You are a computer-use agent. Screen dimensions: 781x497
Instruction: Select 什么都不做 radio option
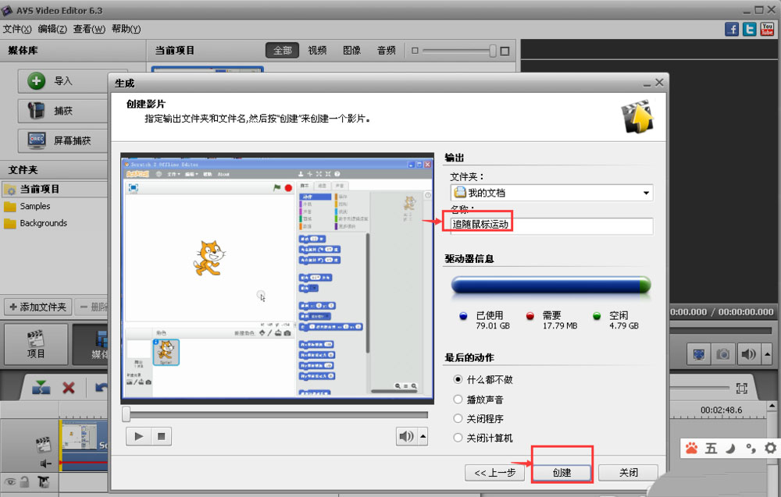(x=458, y=380)
